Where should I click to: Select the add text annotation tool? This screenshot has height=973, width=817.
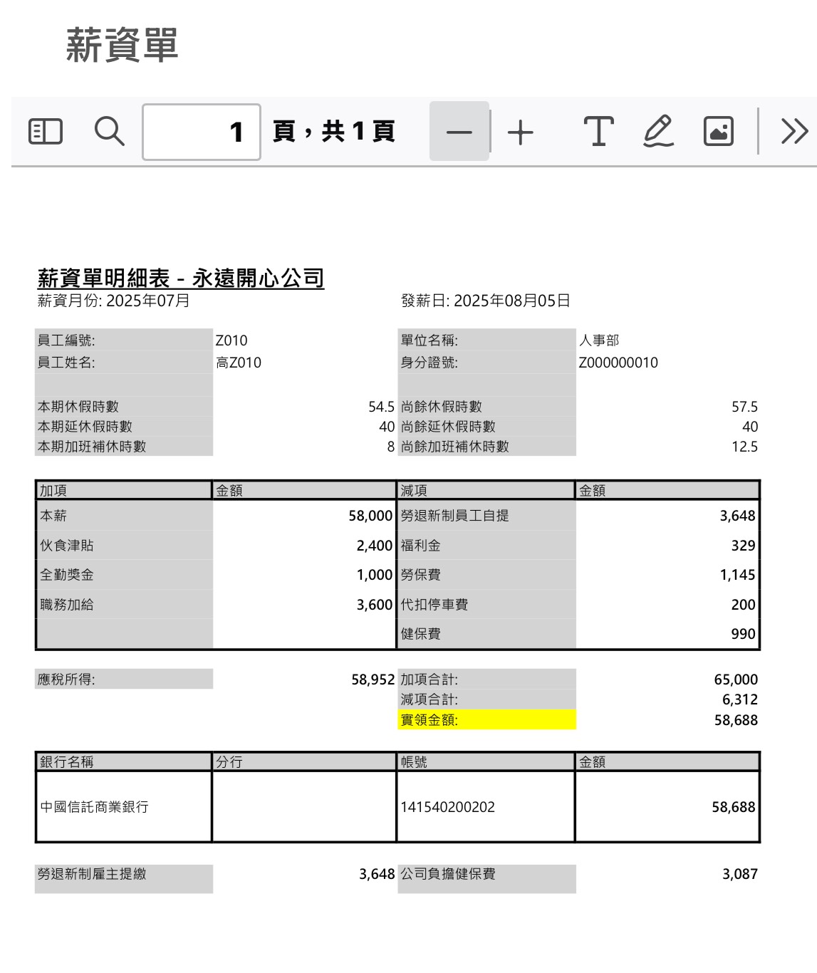coord(598,132)
